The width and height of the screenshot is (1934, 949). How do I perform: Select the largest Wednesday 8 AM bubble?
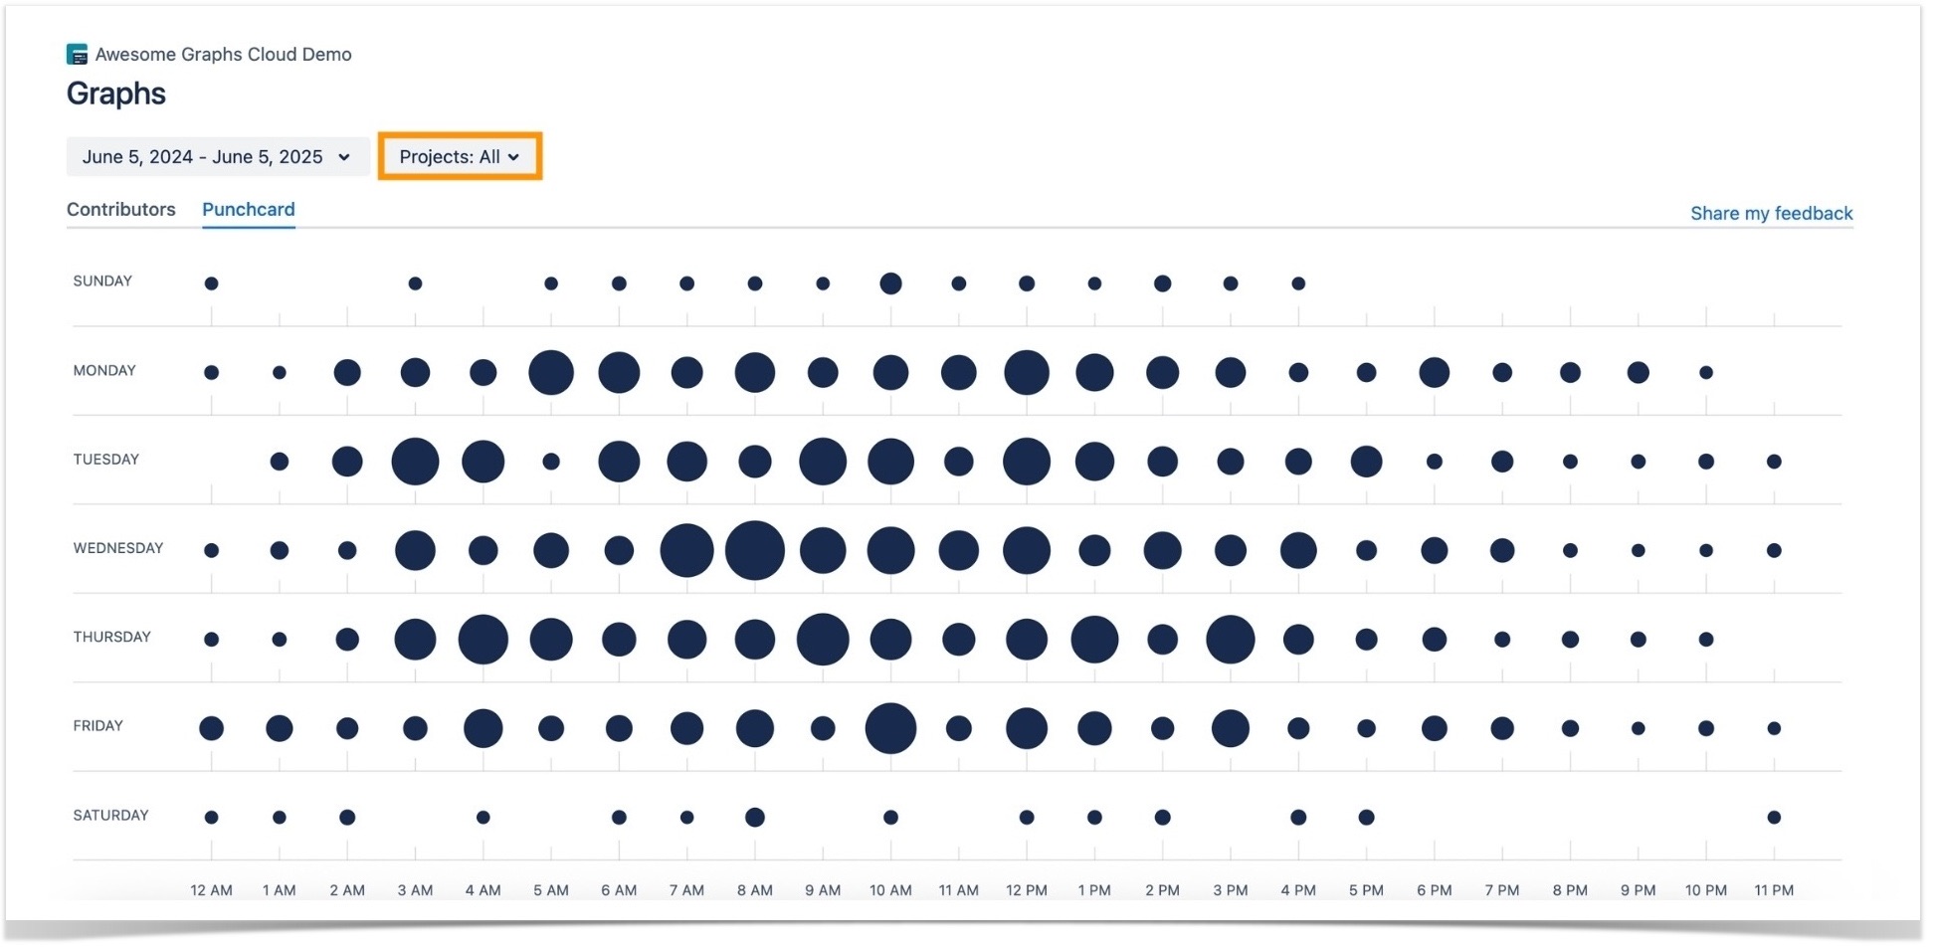click(755, 549)
